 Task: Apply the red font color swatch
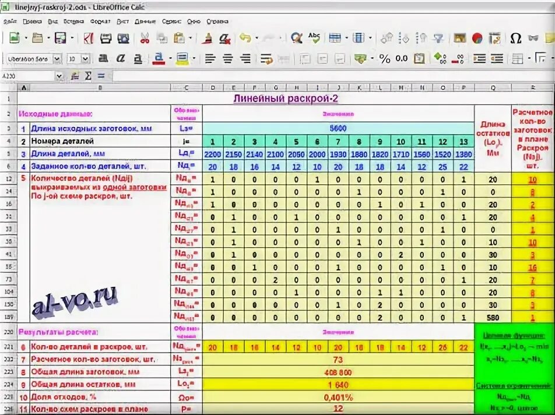tap(159, 59)
